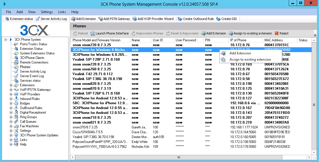Launch Add VOIP Provider Wizard
The width and height of the screenshot is (319, 162).
pos(153,19)
